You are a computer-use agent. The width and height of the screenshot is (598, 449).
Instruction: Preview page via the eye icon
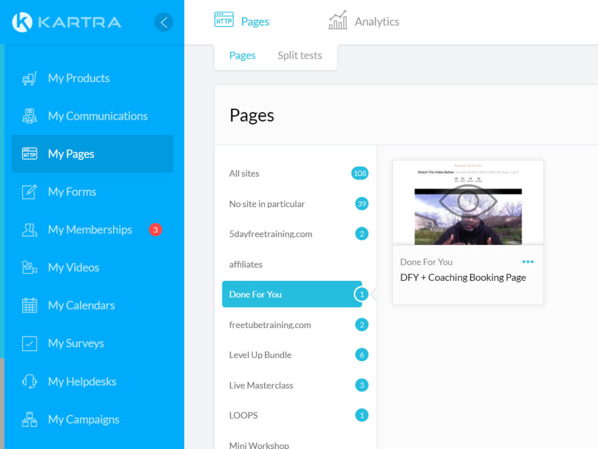[468, 201]
